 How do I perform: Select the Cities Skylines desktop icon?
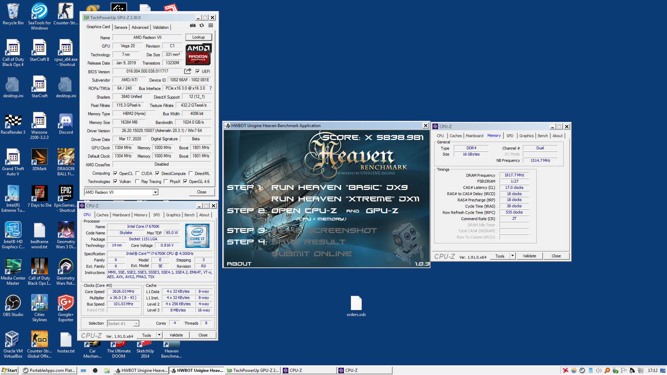click(40, 308)
